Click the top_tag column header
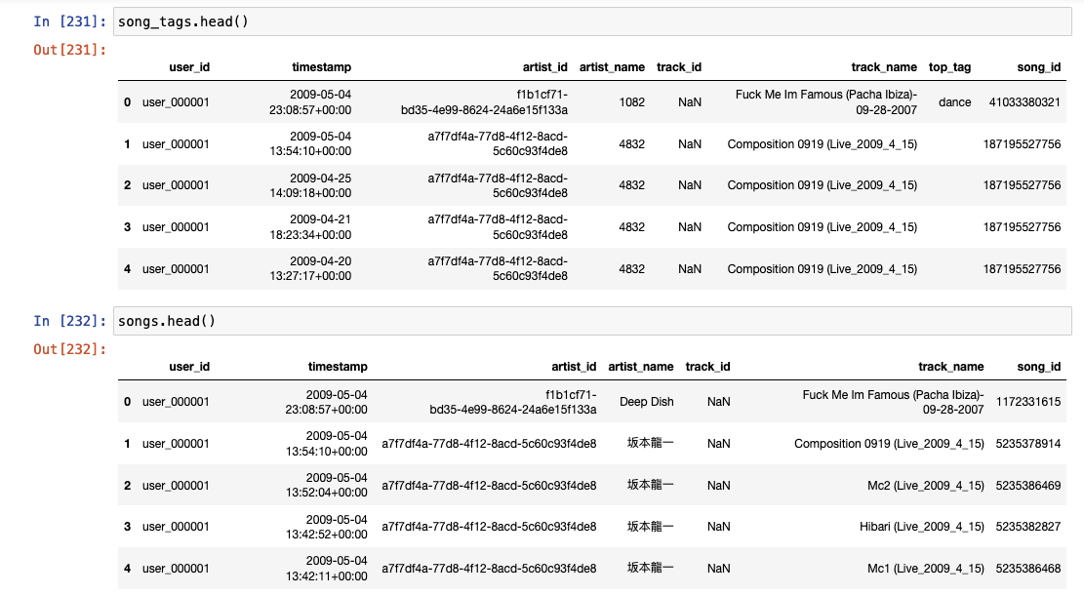This screenshot has width=1084, height=595. [x=949, y=67]
